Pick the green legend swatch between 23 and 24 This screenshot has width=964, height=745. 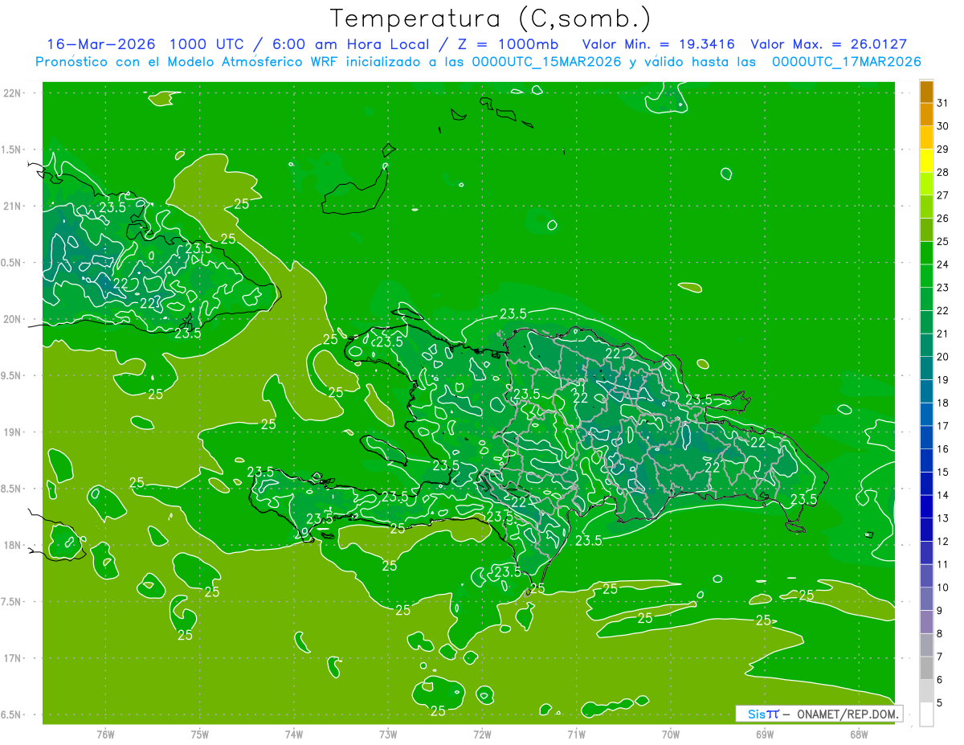[x=927, y=276]
